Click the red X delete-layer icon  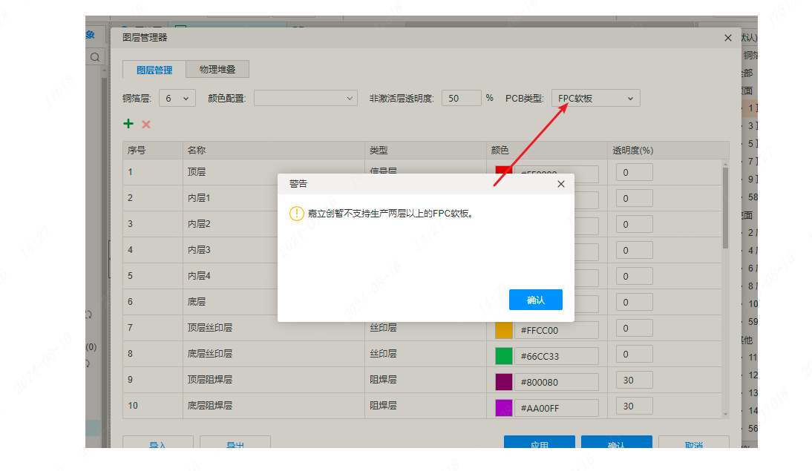pos(146,125)
